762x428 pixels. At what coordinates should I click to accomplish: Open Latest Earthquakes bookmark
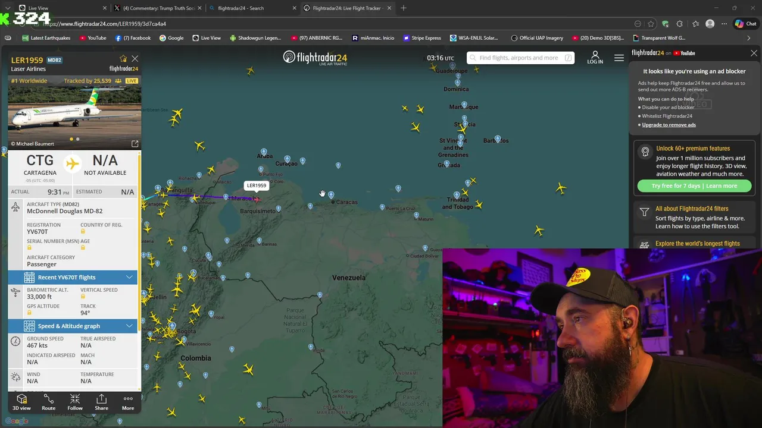coord(46,38)
